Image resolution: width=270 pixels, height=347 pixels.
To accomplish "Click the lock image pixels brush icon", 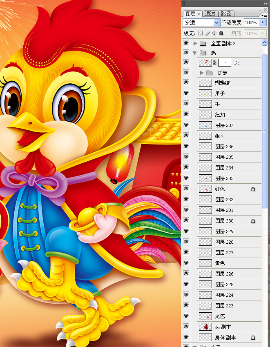I will coord(208,33).
